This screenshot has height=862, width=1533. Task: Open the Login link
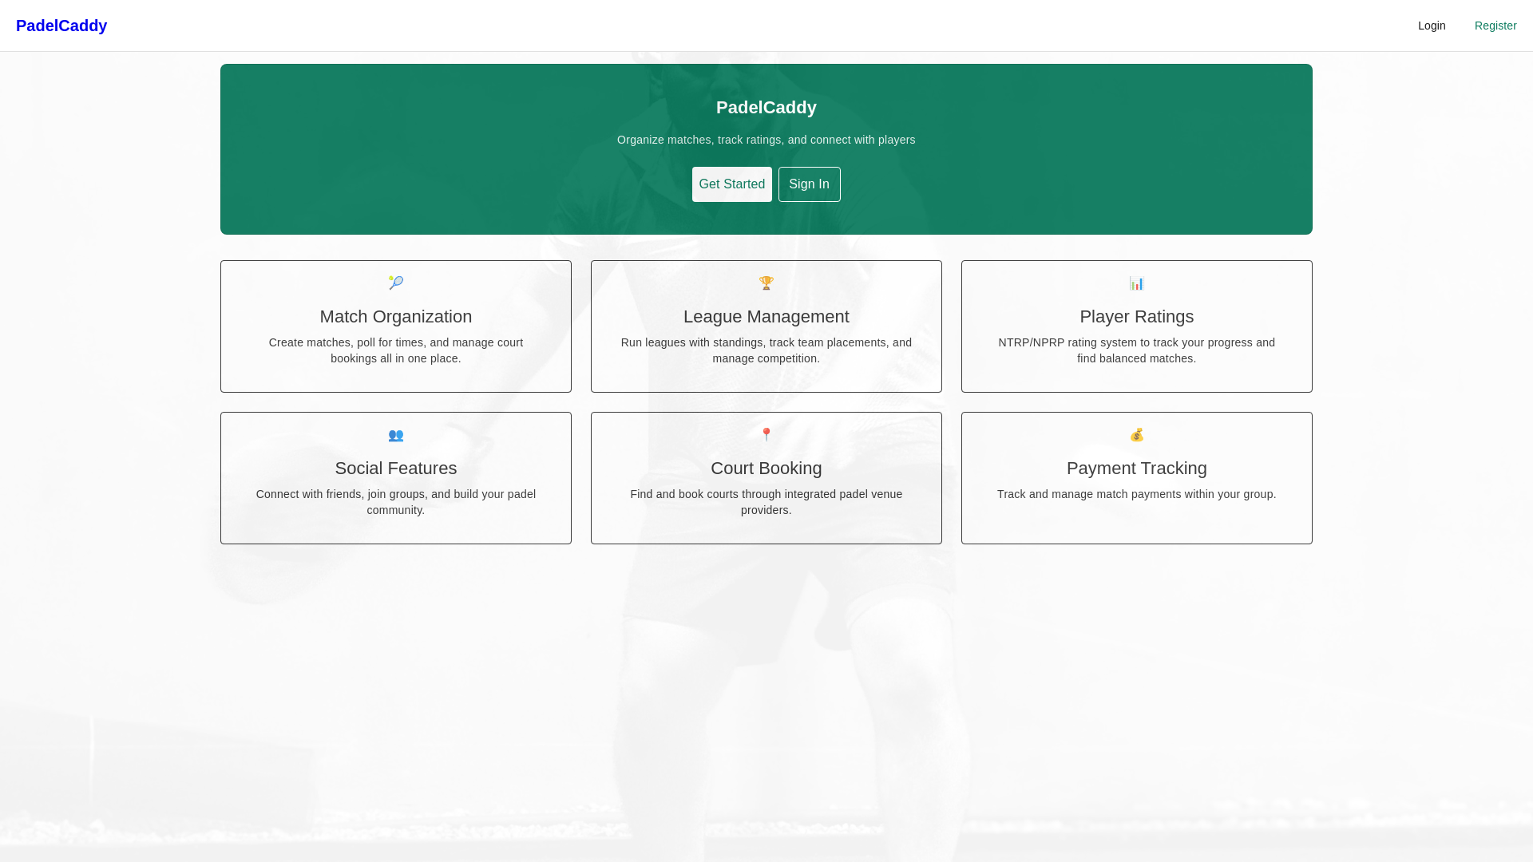tap(1432, 26)
